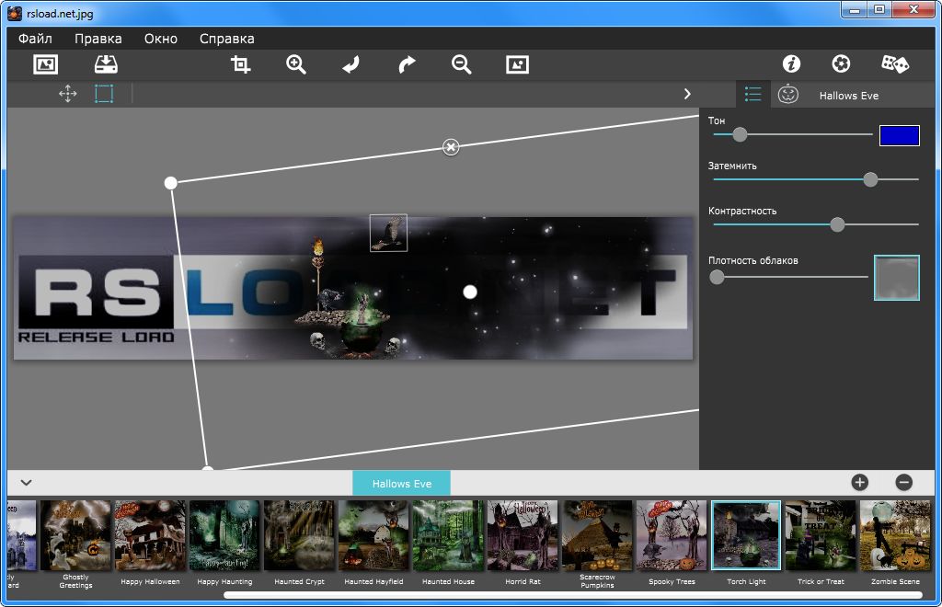Toggle the move tool with crossed arrows
This screenshot has height=607, width=942.
pyautogui.click(x=67, y=94)
